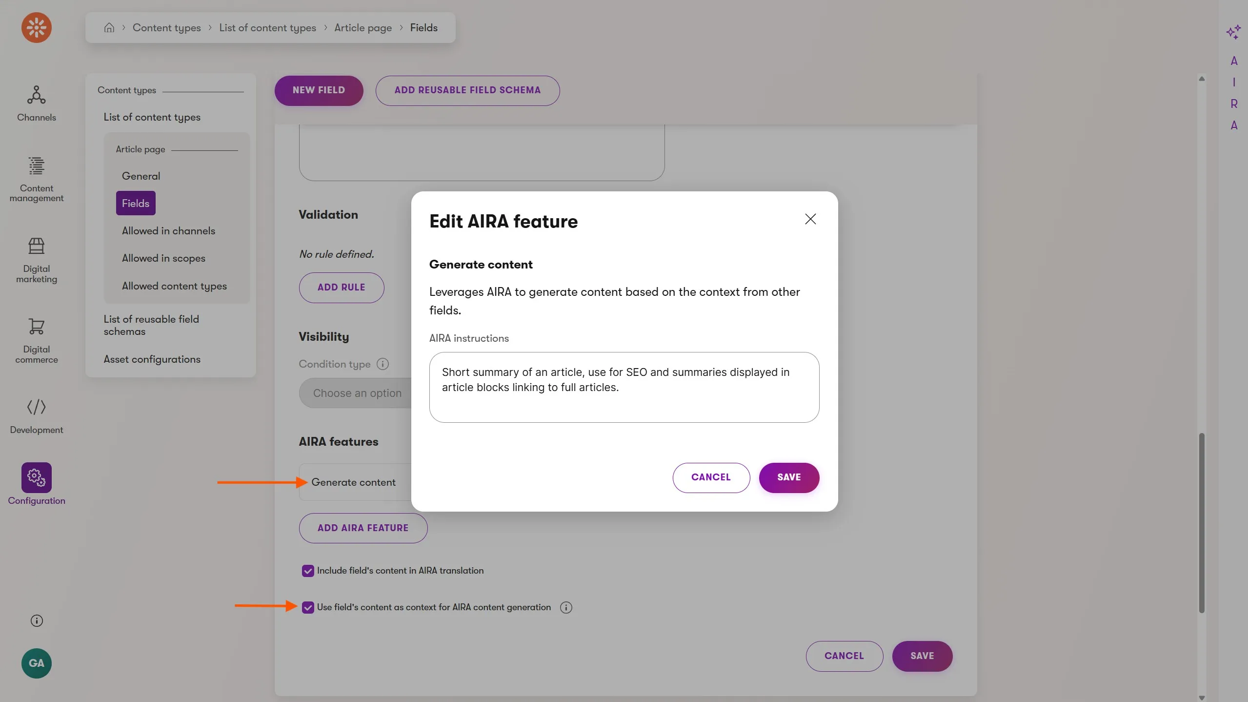The width and height of the screenshot is (1248, 702).
Task: Select Allowed in channels menu item
Action: pyautogui.click(x=168, y=231)
